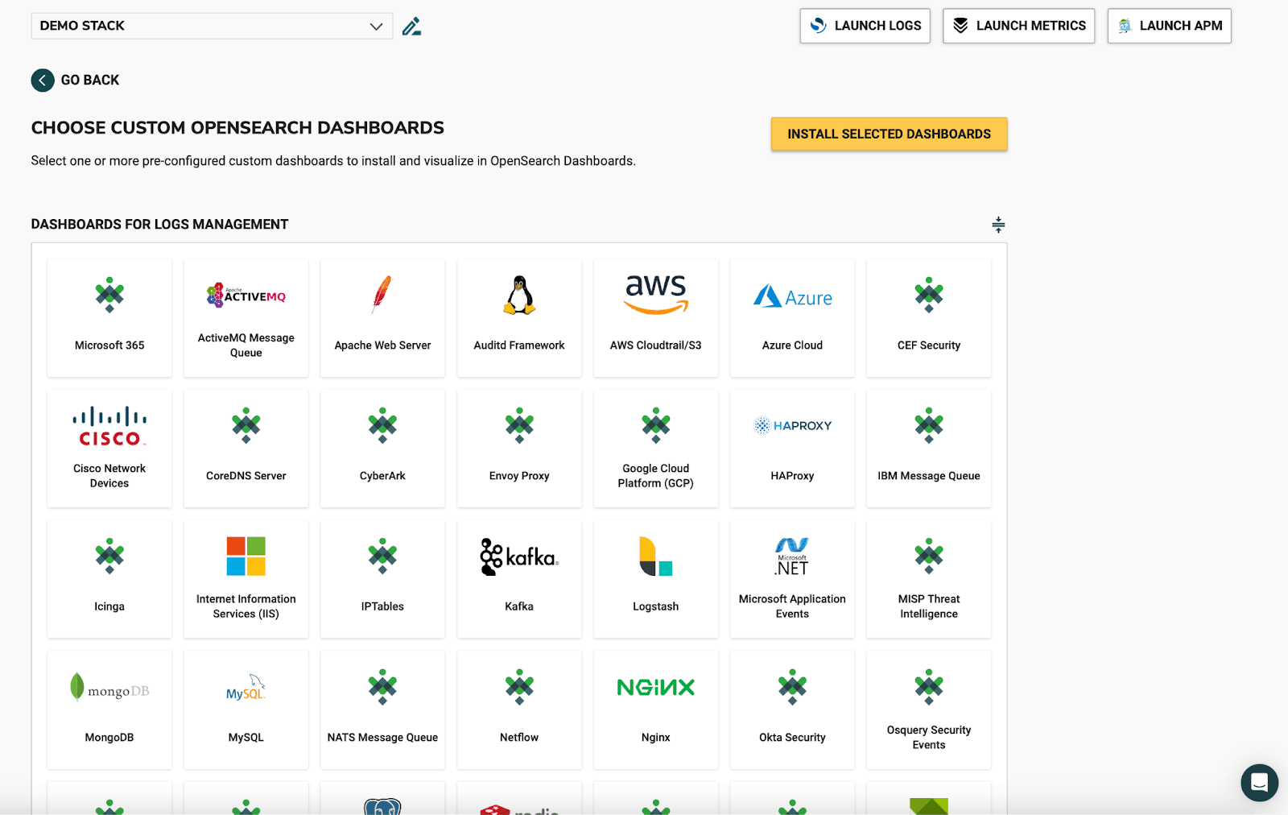Select the Okta Security dashboard tile
Screen dimensions: 1288x815
pyautogui.click(x=792, y=709)
